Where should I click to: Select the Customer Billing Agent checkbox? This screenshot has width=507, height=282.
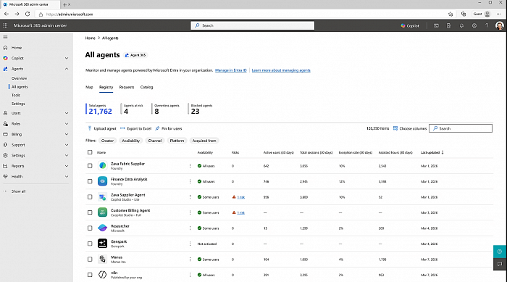click(90, 212)
